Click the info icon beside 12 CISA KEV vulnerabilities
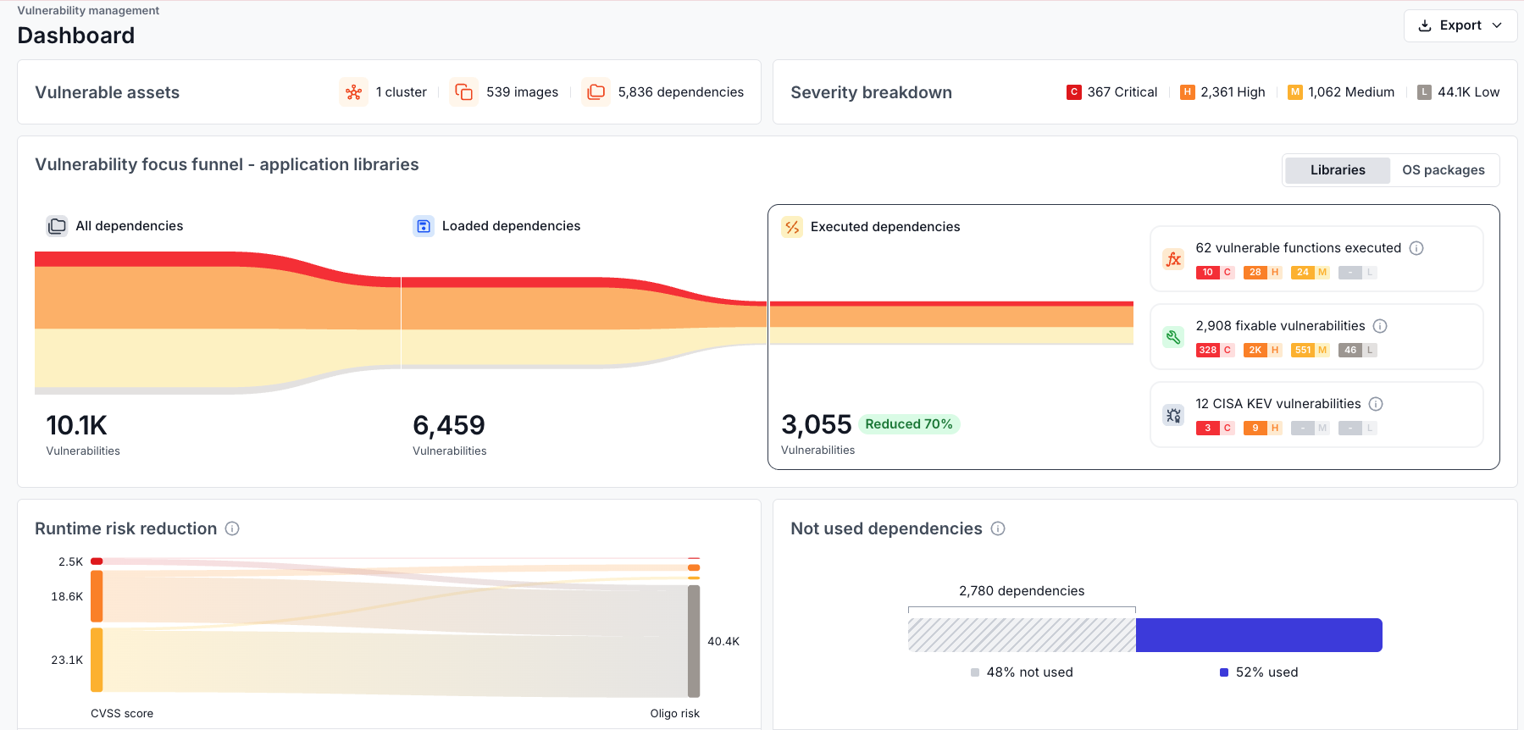This screenshot has width=1524, height=730. pyautogui.click(x=1376, y=404)
